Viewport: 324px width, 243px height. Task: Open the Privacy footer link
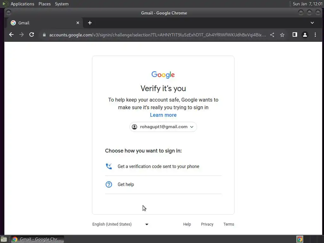pyautogui.click(x=207, y=224)
